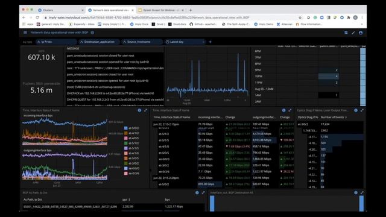The height and width of the screenshot is (217, 386).
Task: Toggle et-5/1/2 green legend swatch
Action: pyautogui.click(x=126, y=143)
